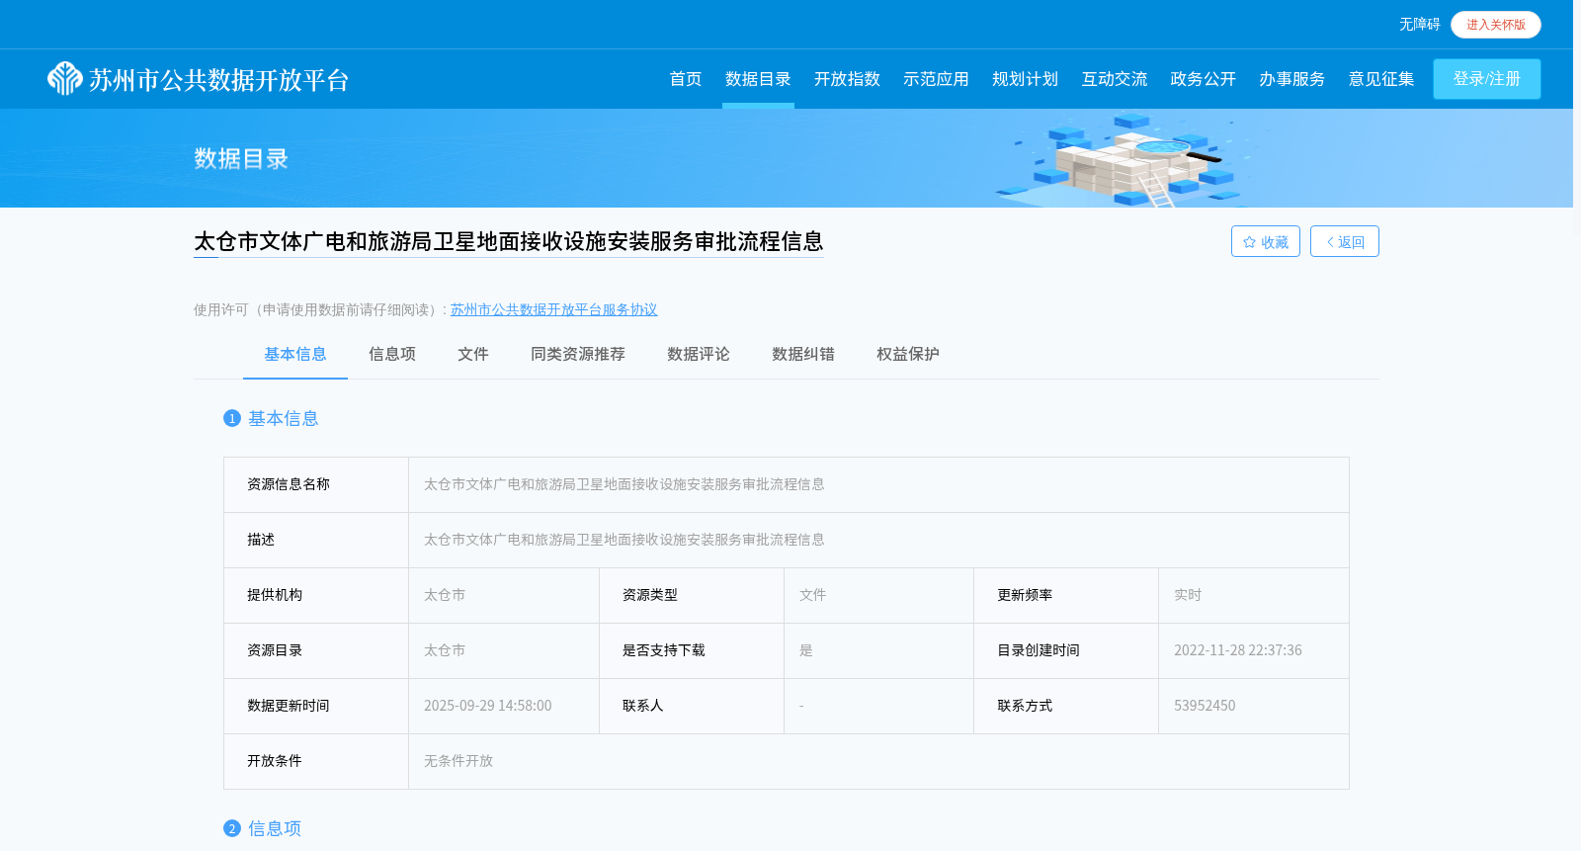This screenshot has width=1581, height=851.
Task: Click the 更新频率 value 实时
Action: pos(1188,595)
